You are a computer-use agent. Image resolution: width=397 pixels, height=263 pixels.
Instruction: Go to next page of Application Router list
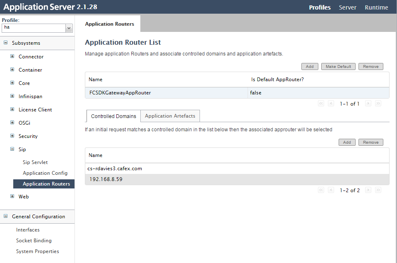pyautogui.click(x=368, y=104)
